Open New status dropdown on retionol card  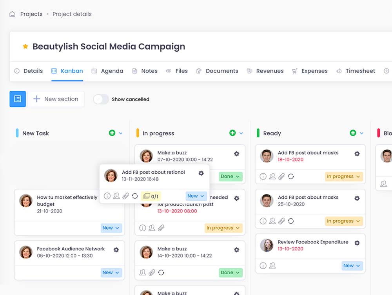(x=196, y=196)
